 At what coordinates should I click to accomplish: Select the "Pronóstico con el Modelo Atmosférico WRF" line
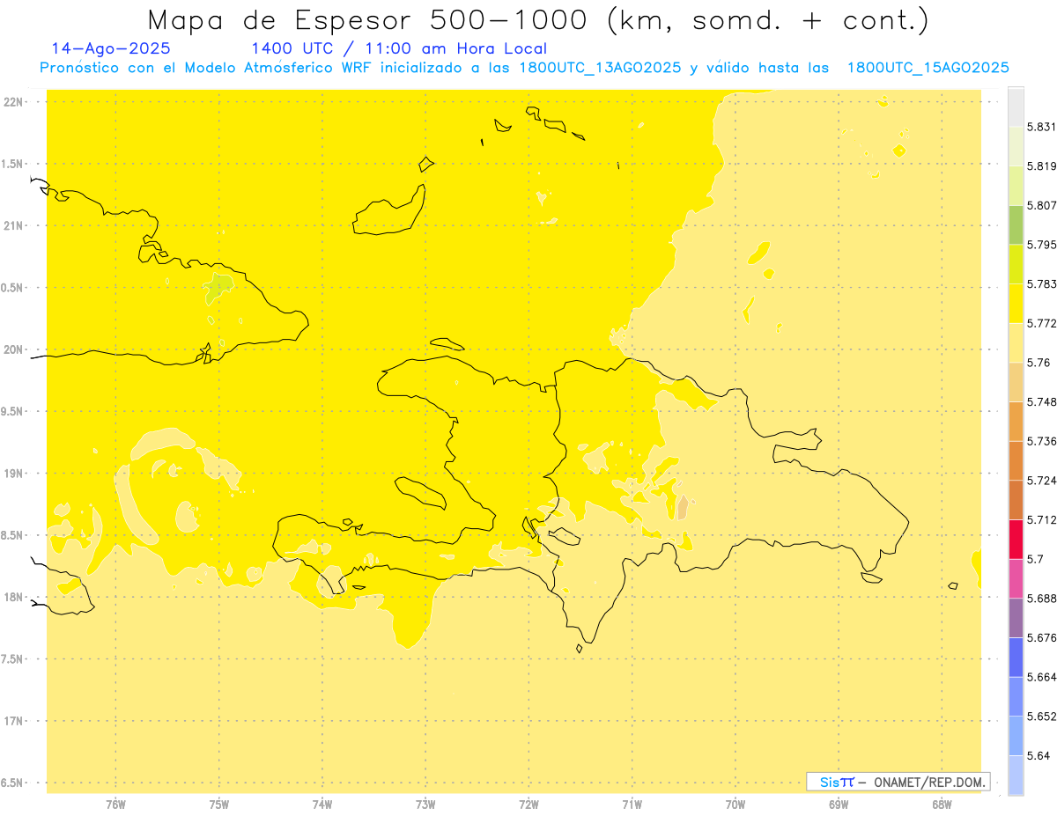point(209,68)
